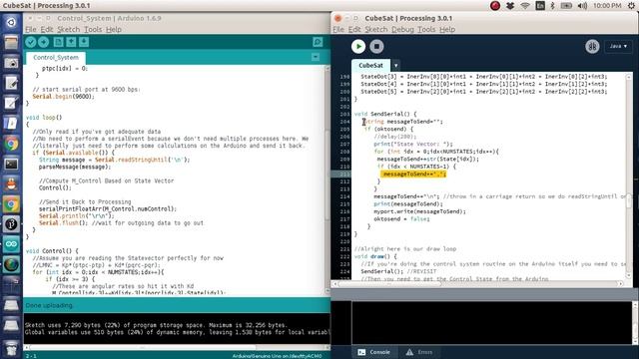Run the CubeSat sketch in Processing
This screenshot has width=639, height=359.
point(358,47)
